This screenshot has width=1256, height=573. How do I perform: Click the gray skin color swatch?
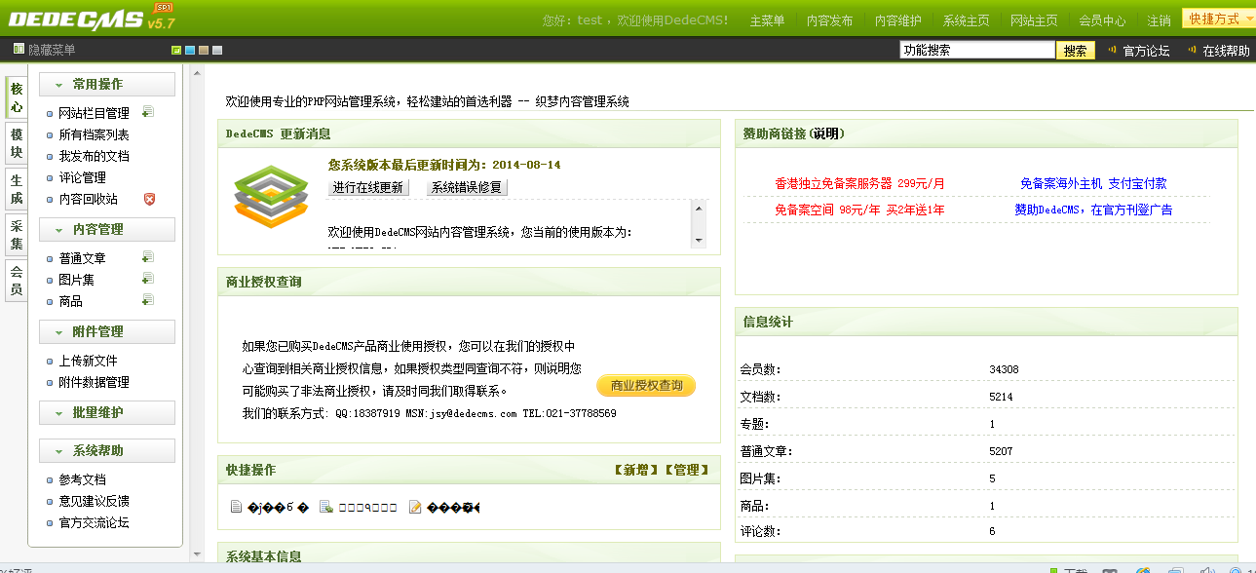(x=217, y=51)
